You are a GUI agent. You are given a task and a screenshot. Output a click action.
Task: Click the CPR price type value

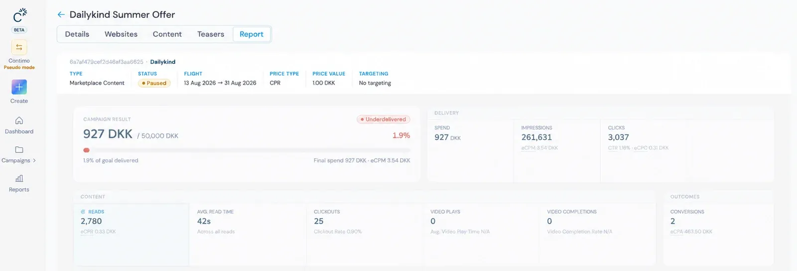pyautogui.click(x=275, y=83)
